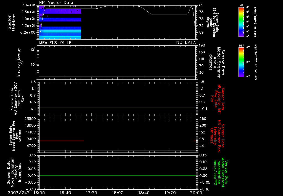Click the '16:40' time axis label
Viewport: 283px width, 196px height.
(65, 193)
